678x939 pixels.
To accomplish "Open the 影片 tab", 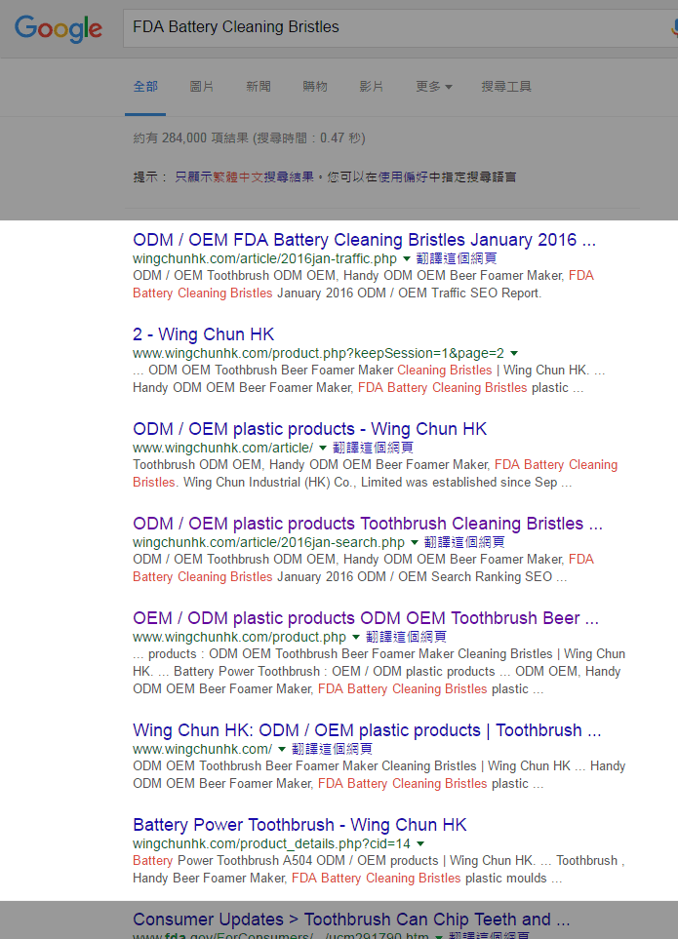I will [372, 87].
